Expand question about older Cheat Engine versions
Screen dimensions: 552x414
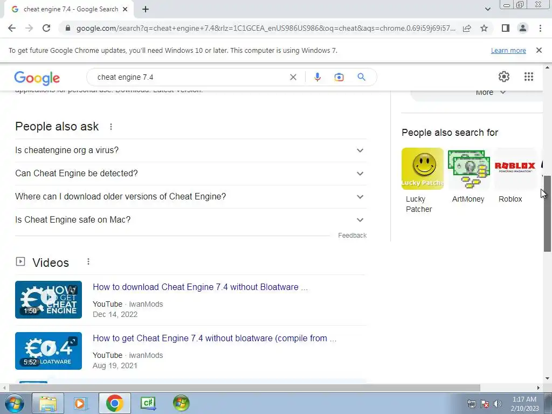(x=190, y=197)
